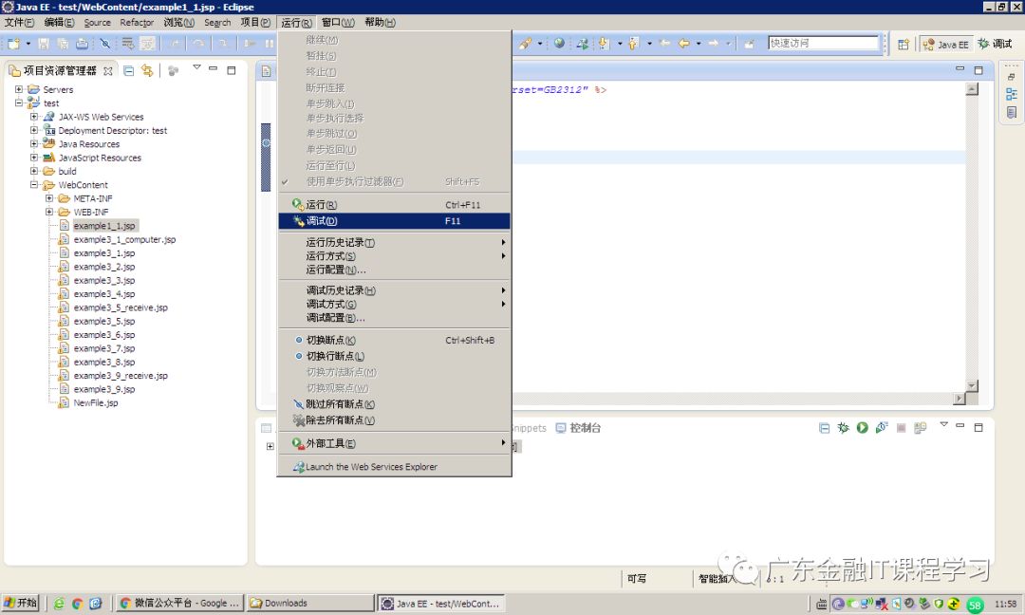
Task: Open 调试配置 dialog entry
Action: click(x=394, y=318)
